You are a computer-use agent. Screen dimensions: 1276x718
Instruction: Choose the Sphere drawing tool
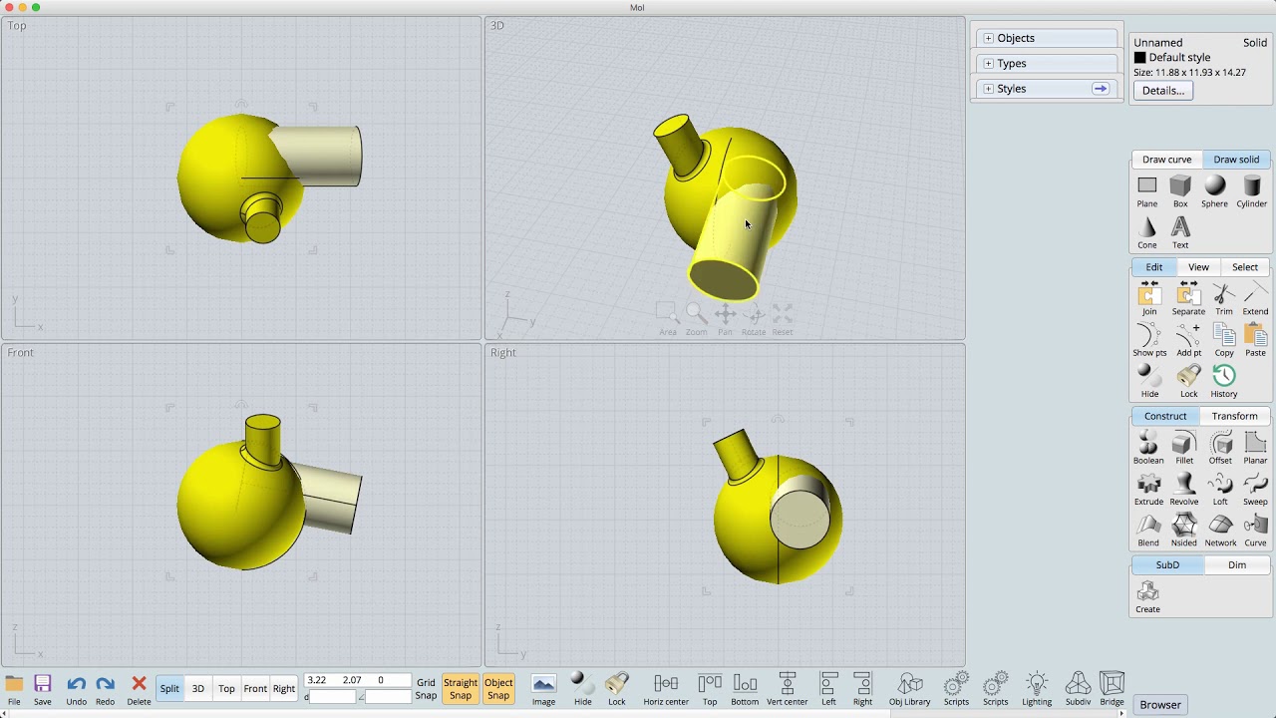[1214, 190]
